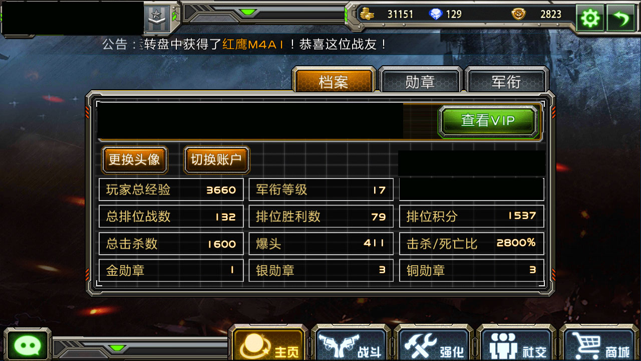The image size is (641, 361).
Task: Click the 查看VIP button
Action: coord(488,121)
